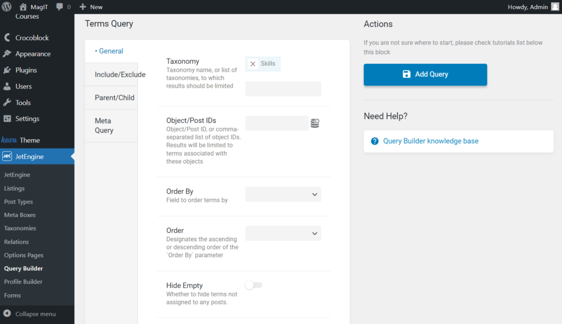This screenshot has height=324, width=562.
Task: Click the New plus icon
Action: 83,7
